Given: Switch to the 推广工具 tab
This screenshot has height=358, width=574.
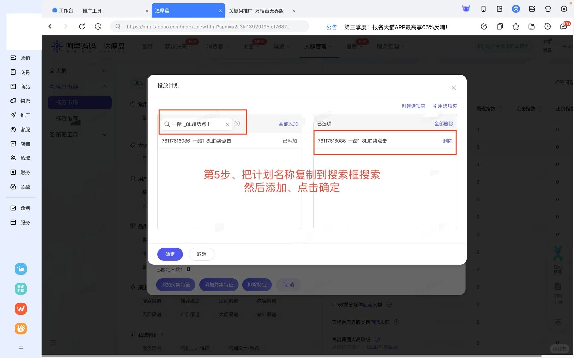Looking at the screenshot, I should [92, 10].
